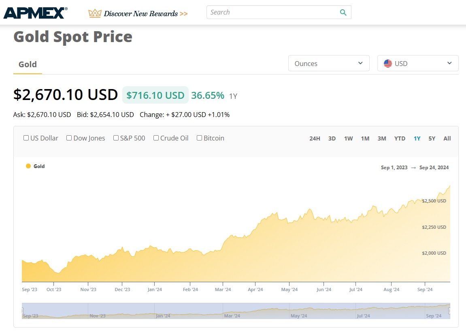Viewport: 466px width, 332px height.
Task: Check the Dow Jones comparison box
Action: (x=69, y=138)
